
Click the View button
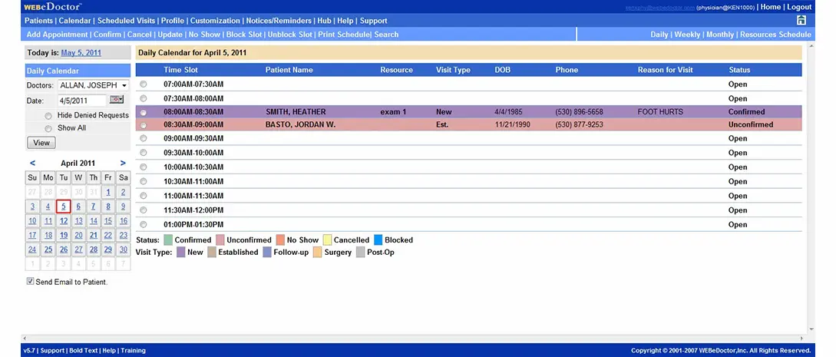point(41,143)
